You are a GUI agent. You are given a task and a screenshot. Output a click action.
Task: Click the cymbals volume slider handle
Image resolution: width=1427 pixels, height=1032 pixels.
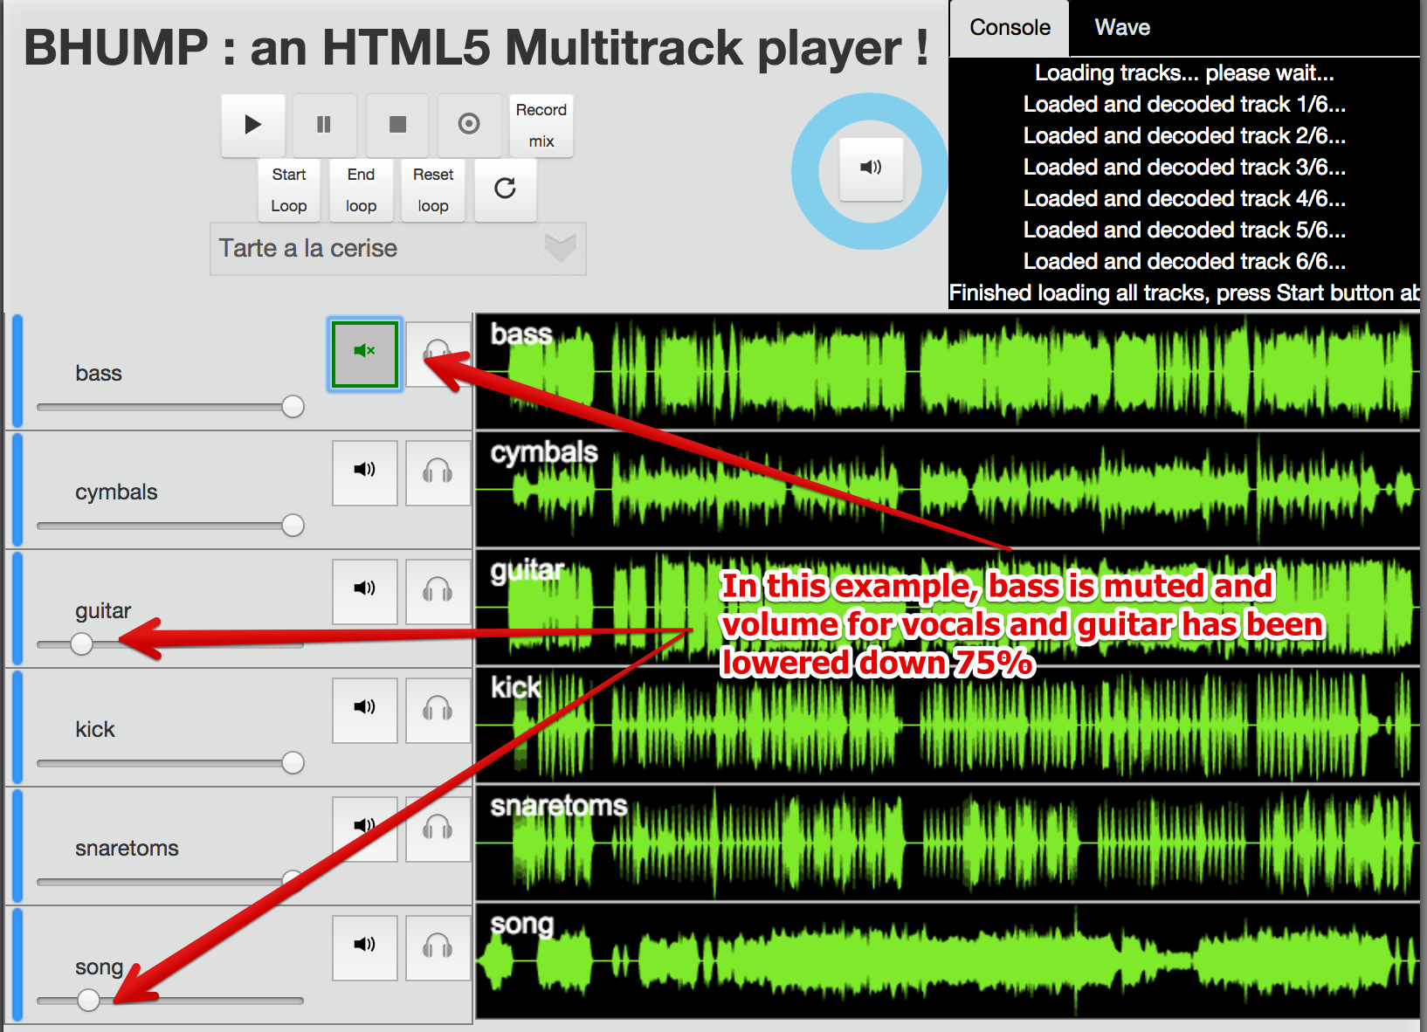[293, 525]
